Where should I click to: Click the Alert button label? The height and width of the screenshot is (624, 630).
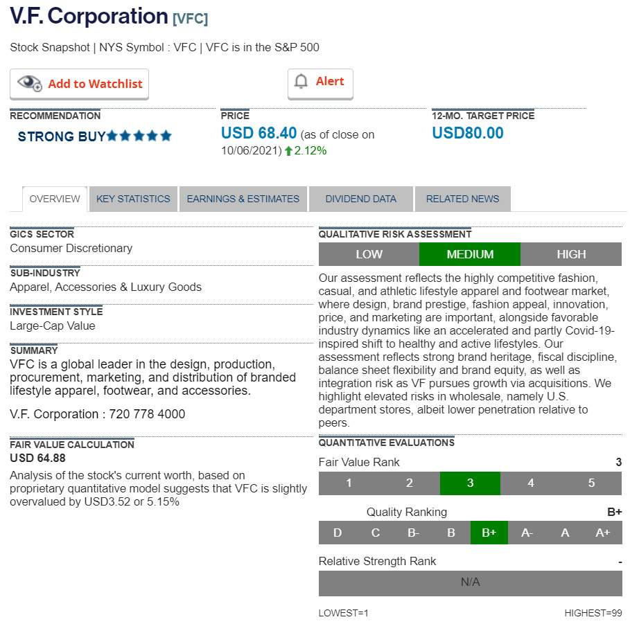tap(330, 82)
